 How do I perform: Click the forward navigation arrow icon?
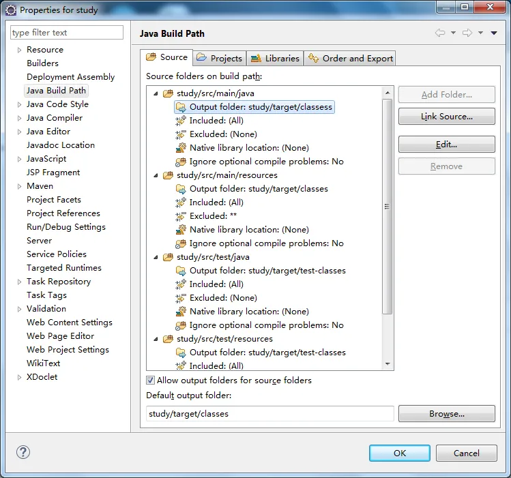[467, 33]
